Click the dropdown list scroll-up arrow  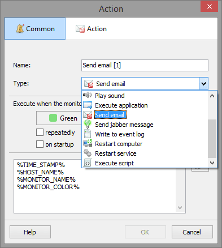tap(212, 96)
